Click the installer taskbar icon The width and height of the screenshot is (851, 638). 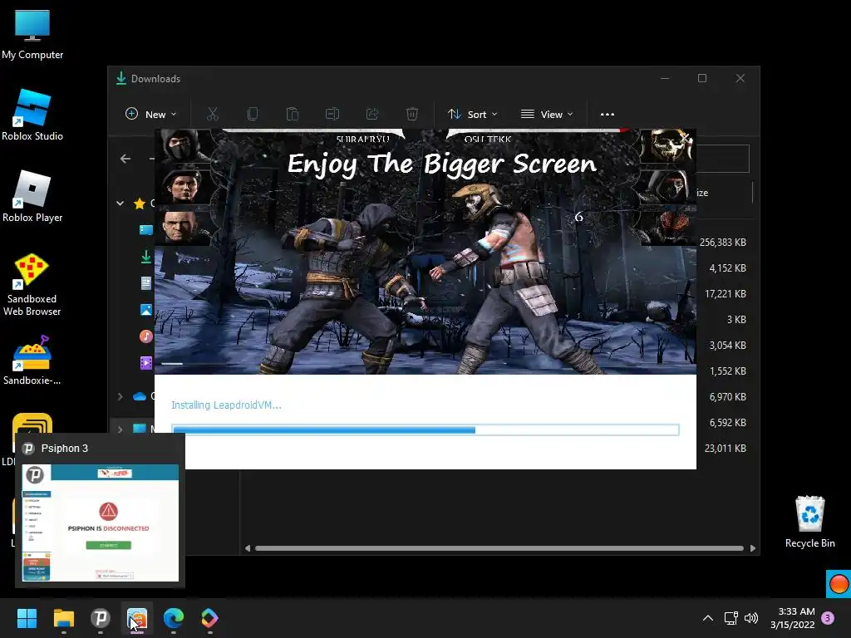[137, 618]
